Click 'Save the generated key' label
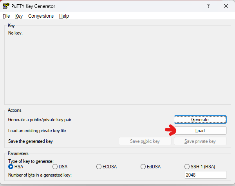This screenshot has width=235, height=186. [x=31, y=141]
